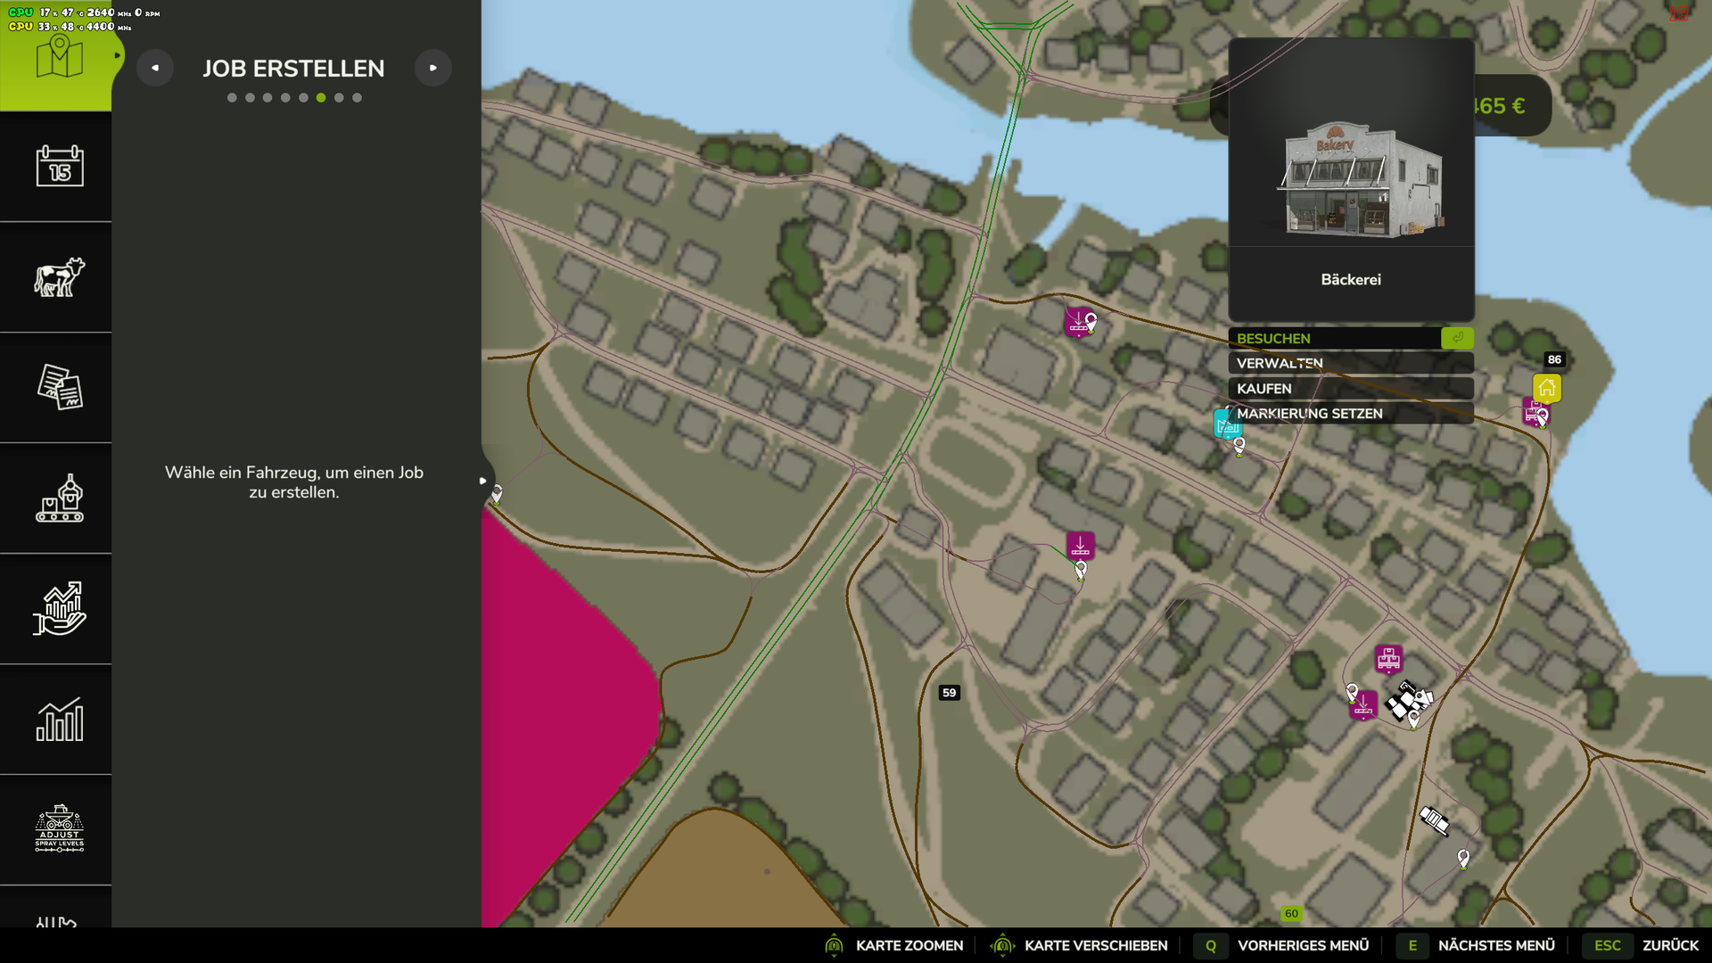Screen dimensions: 1712x963
Task: Open the production chains factory icon
Action: 59,498
